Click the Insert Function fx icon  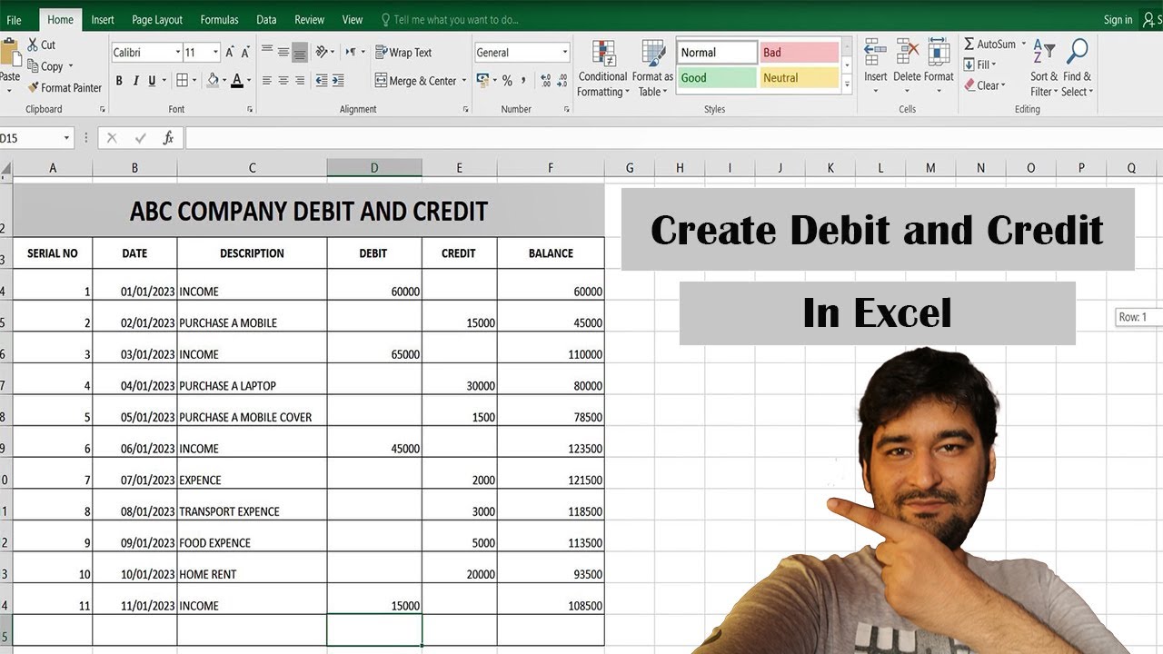click(168, 138)
